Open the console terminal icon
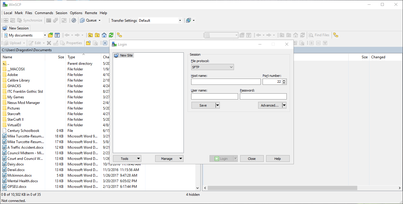Image resolution: width=403 pixels, height=204 pixels. [49, 20]
